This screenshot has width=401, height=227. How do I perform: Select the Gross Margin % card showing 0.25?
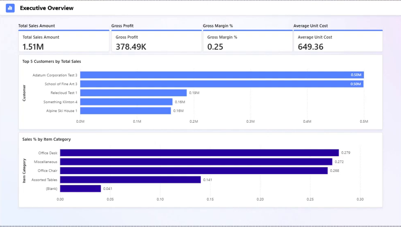click(248, 41)
